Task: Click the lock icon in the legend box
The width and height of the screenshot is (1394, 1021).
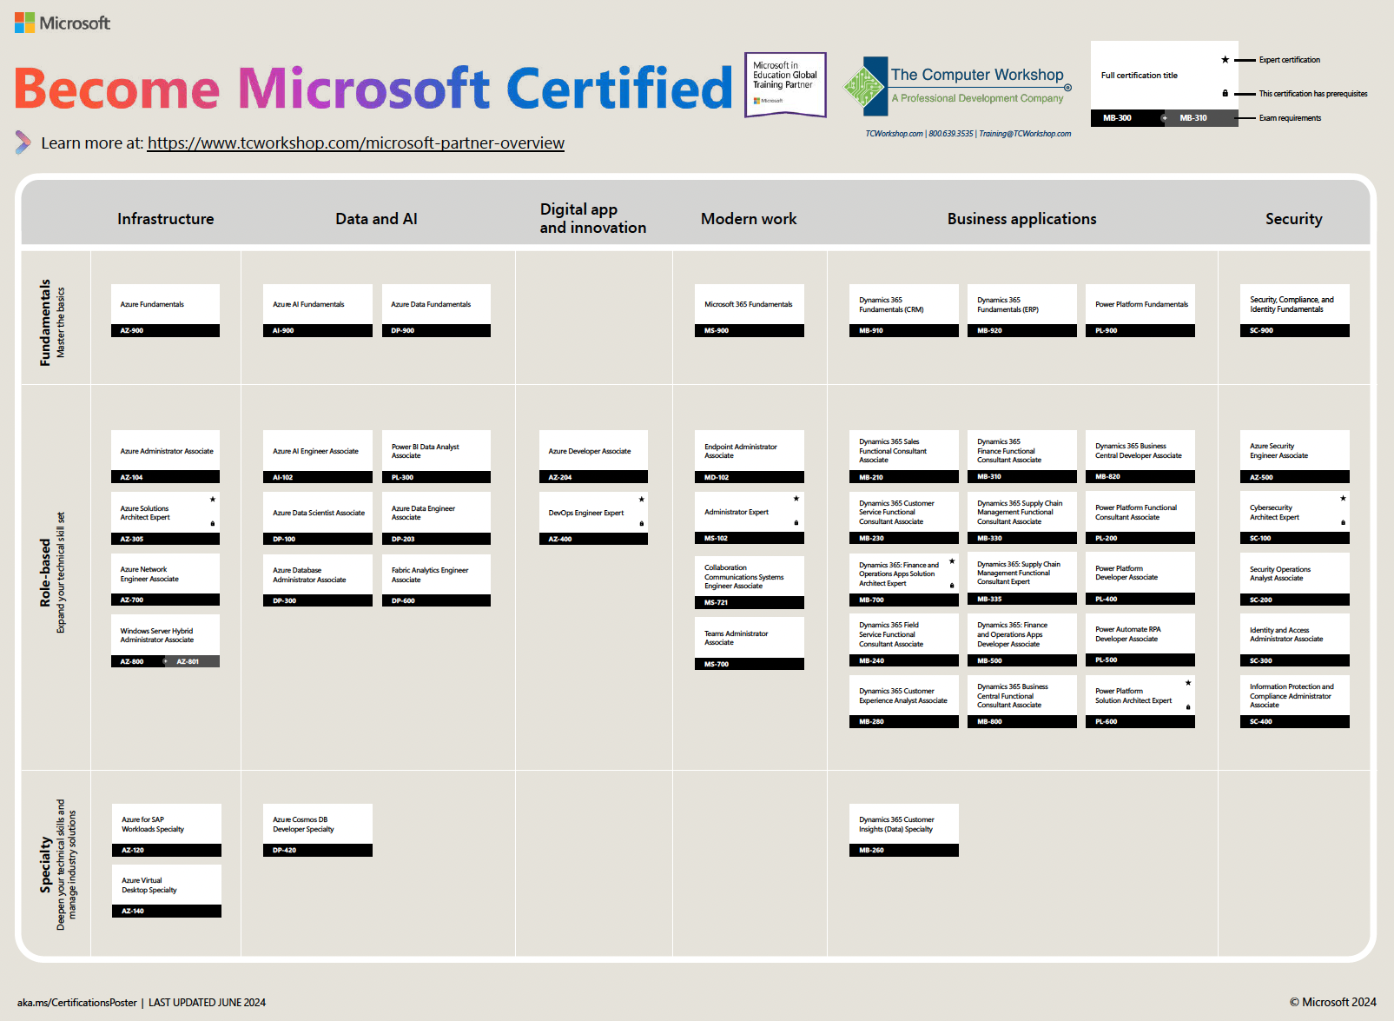Action: (1225, 93)
